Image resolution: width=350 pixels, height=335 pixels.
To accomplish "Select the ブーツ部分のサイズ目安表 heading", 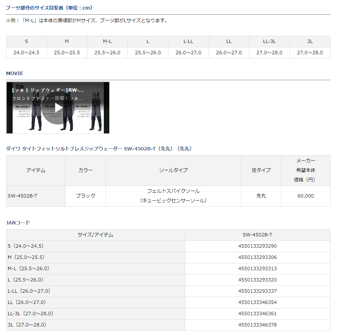I will point(49,8).
